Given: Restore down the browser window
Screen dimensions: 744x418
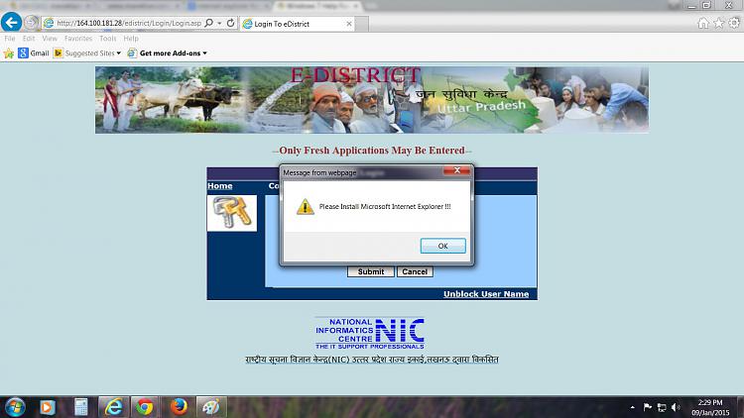Looking at the screenshot, I should (706, 5).
